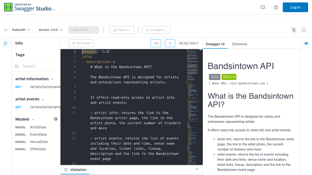Open the Version 3.0.0 dropdown
312x175 pixels.
(x=51, y=30)
